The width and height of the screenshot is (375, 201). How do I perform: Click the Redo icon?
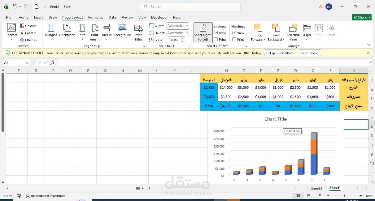coord(26,6)
